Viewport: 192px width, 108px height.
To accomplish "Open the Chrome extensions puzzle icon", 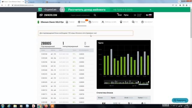I will click(x=180, y=5).
